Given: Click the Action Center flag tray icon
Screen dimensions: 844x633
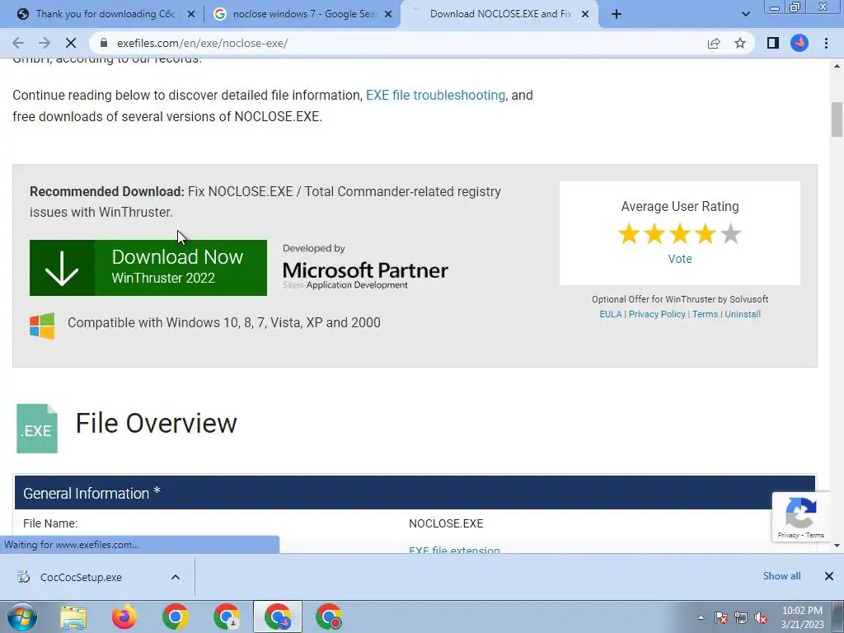Looking at the screenshot, I should pyautogui.click(x=721, y=617).
